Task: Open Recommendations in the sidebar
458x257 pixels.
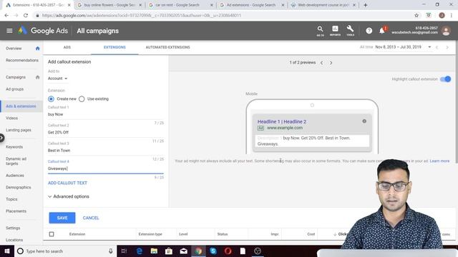Action: [22, 60]
